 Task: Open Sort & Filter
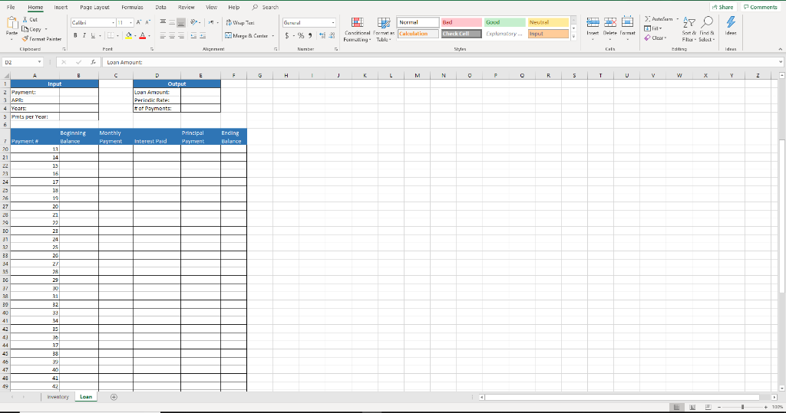(x=689, y=29)
